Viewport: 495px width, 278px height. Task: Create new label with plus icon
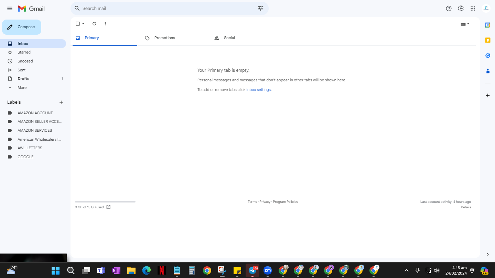(x=61, y=102)
